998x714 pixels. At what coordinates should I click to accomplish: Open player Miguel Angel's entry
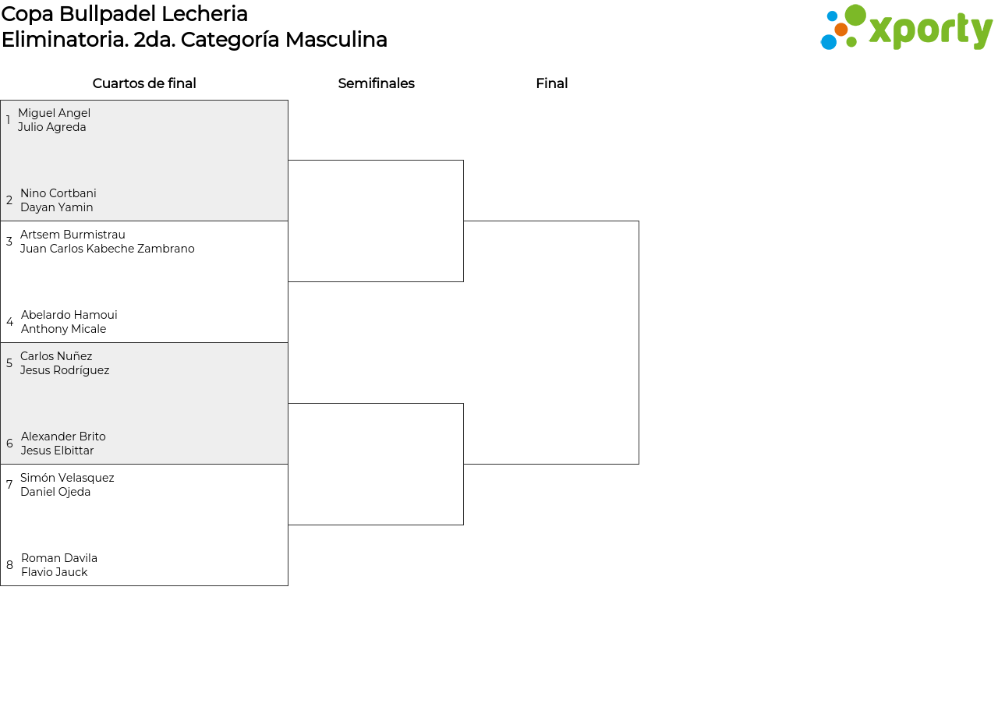click(54, 113)
